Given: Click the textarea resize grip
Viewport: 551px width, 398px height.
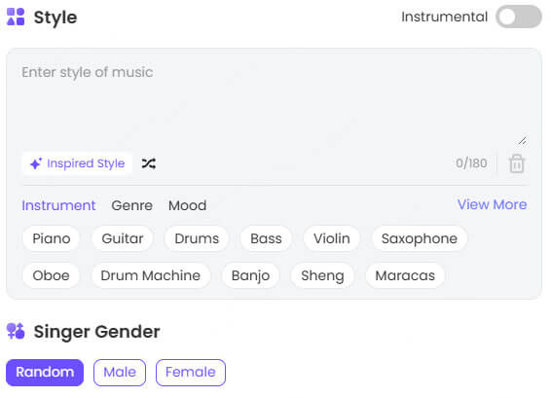Looking at the screenshot, I should pos(523,141).
